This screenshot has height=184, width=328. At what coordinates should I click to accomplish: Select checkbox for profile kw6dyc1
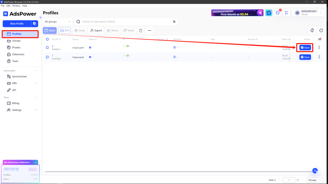[47, 47]
